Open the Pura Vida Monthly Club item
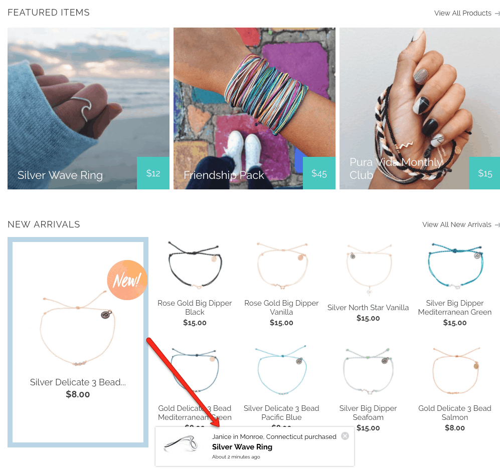Screen dimensions: 500x470 tap(420, 108)
